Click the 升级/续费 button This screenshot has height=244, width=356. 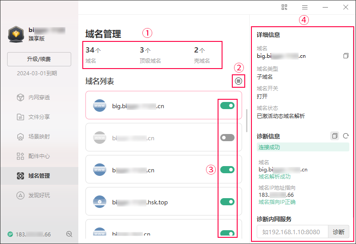[39, 59]
